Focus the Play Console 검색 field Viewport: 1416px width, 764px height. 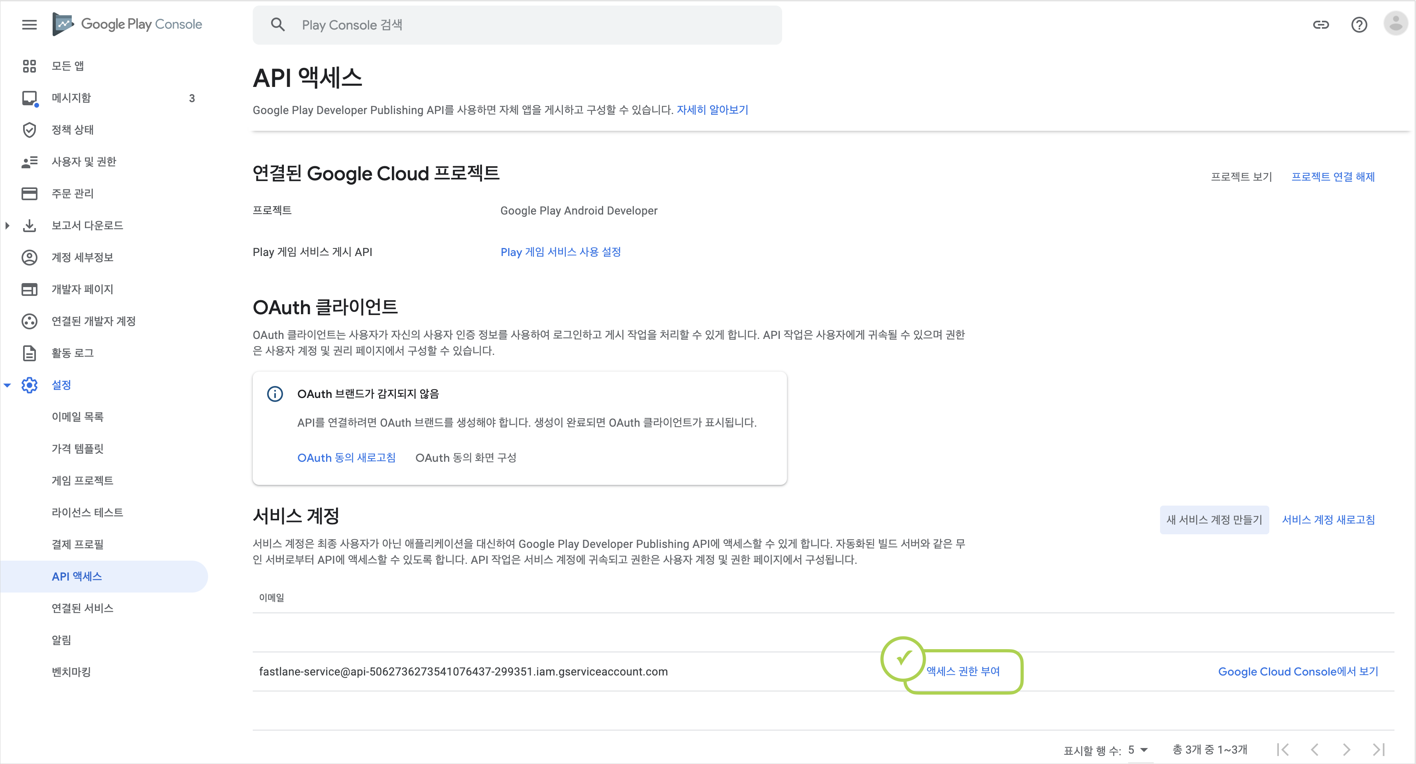517,25
